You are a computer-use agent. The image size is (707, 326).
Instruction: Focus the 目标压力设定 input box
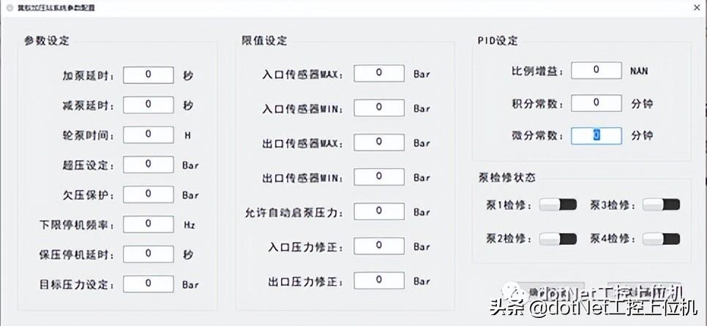[x=148, y=284]
